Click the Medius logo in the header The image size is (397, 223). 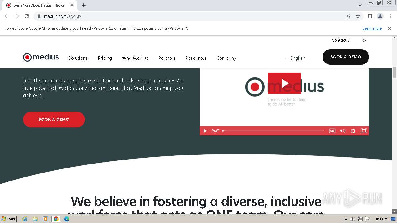41,57
